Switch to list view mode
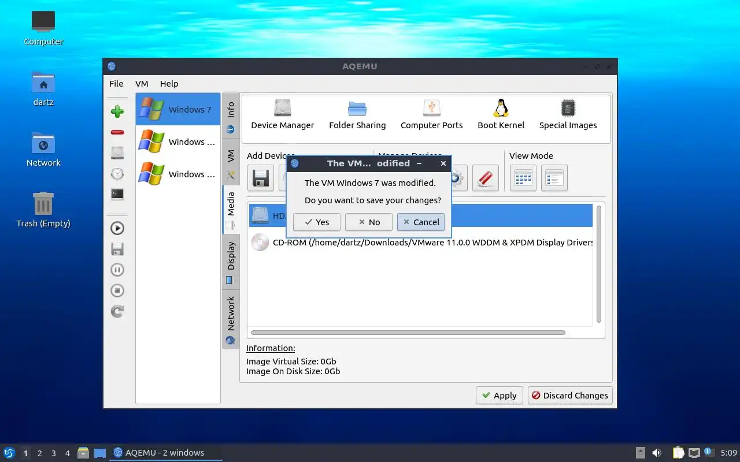The image size is (740, 462). click(x=554, y=178)
